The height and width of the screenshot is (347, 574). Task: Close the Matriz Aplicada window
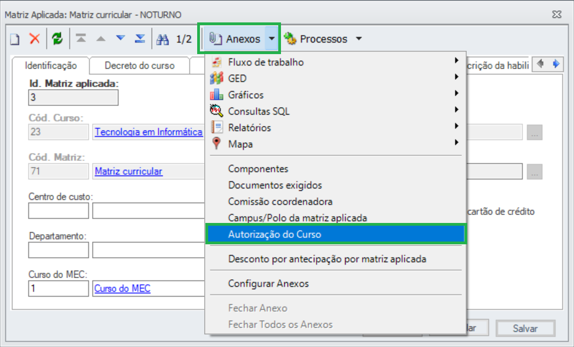[557, 14]
